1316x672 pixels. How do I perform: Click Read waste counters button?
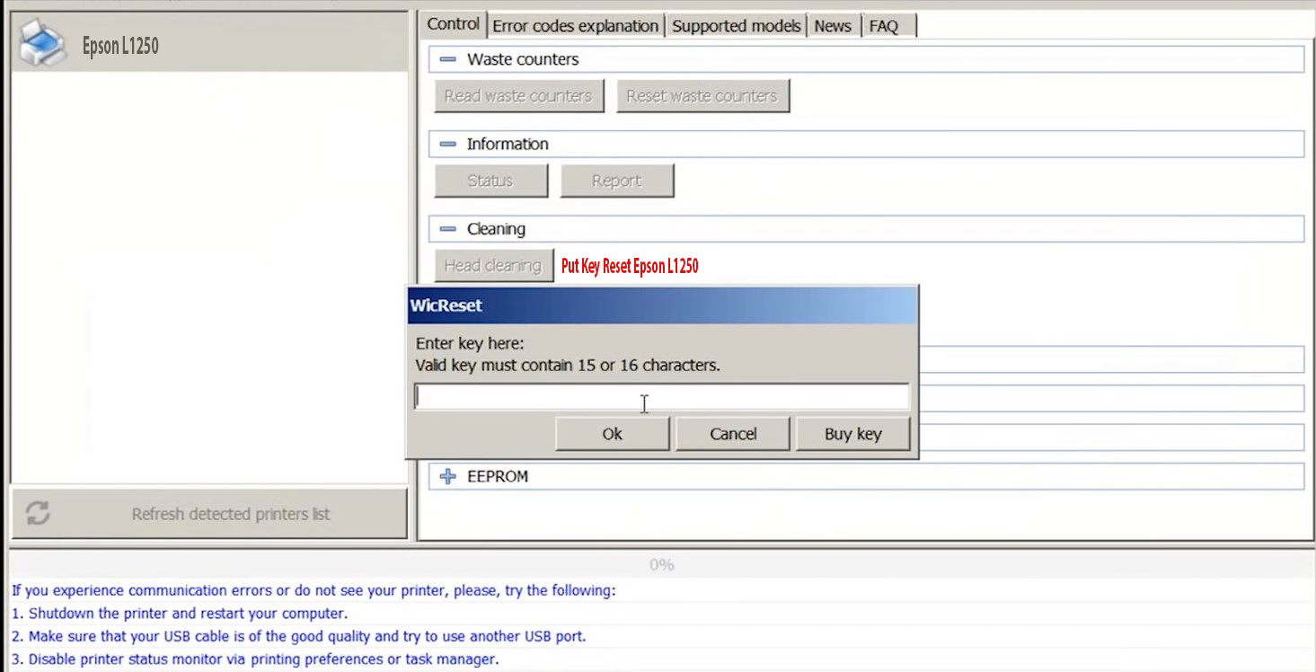click(518, 96)
